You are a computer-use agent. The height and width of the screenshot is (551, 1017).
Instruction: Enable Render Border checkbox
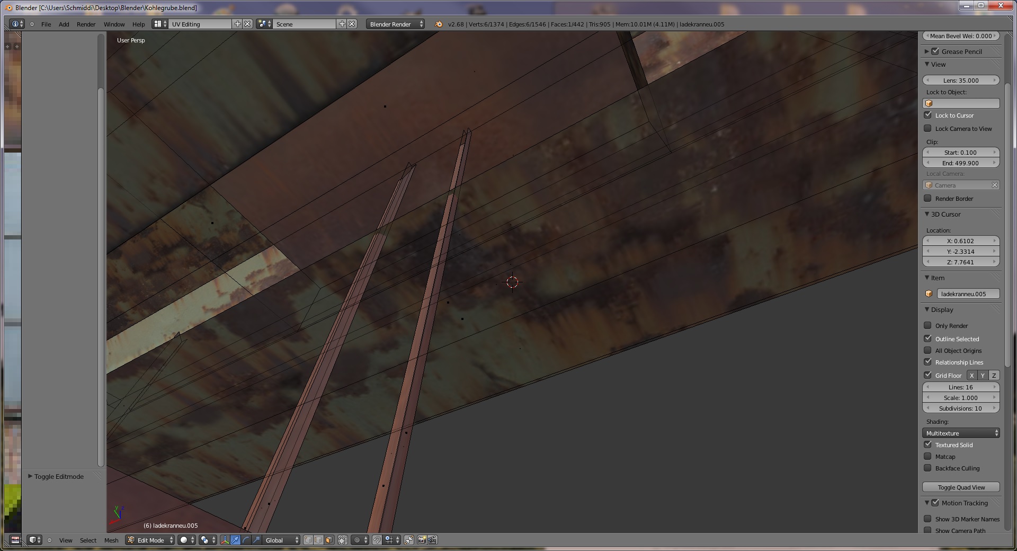point(927,198)
